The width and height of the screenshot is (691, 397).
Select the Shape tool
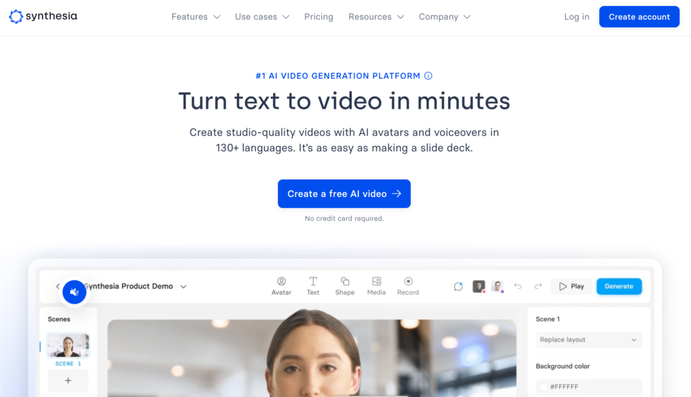point(345,286)
